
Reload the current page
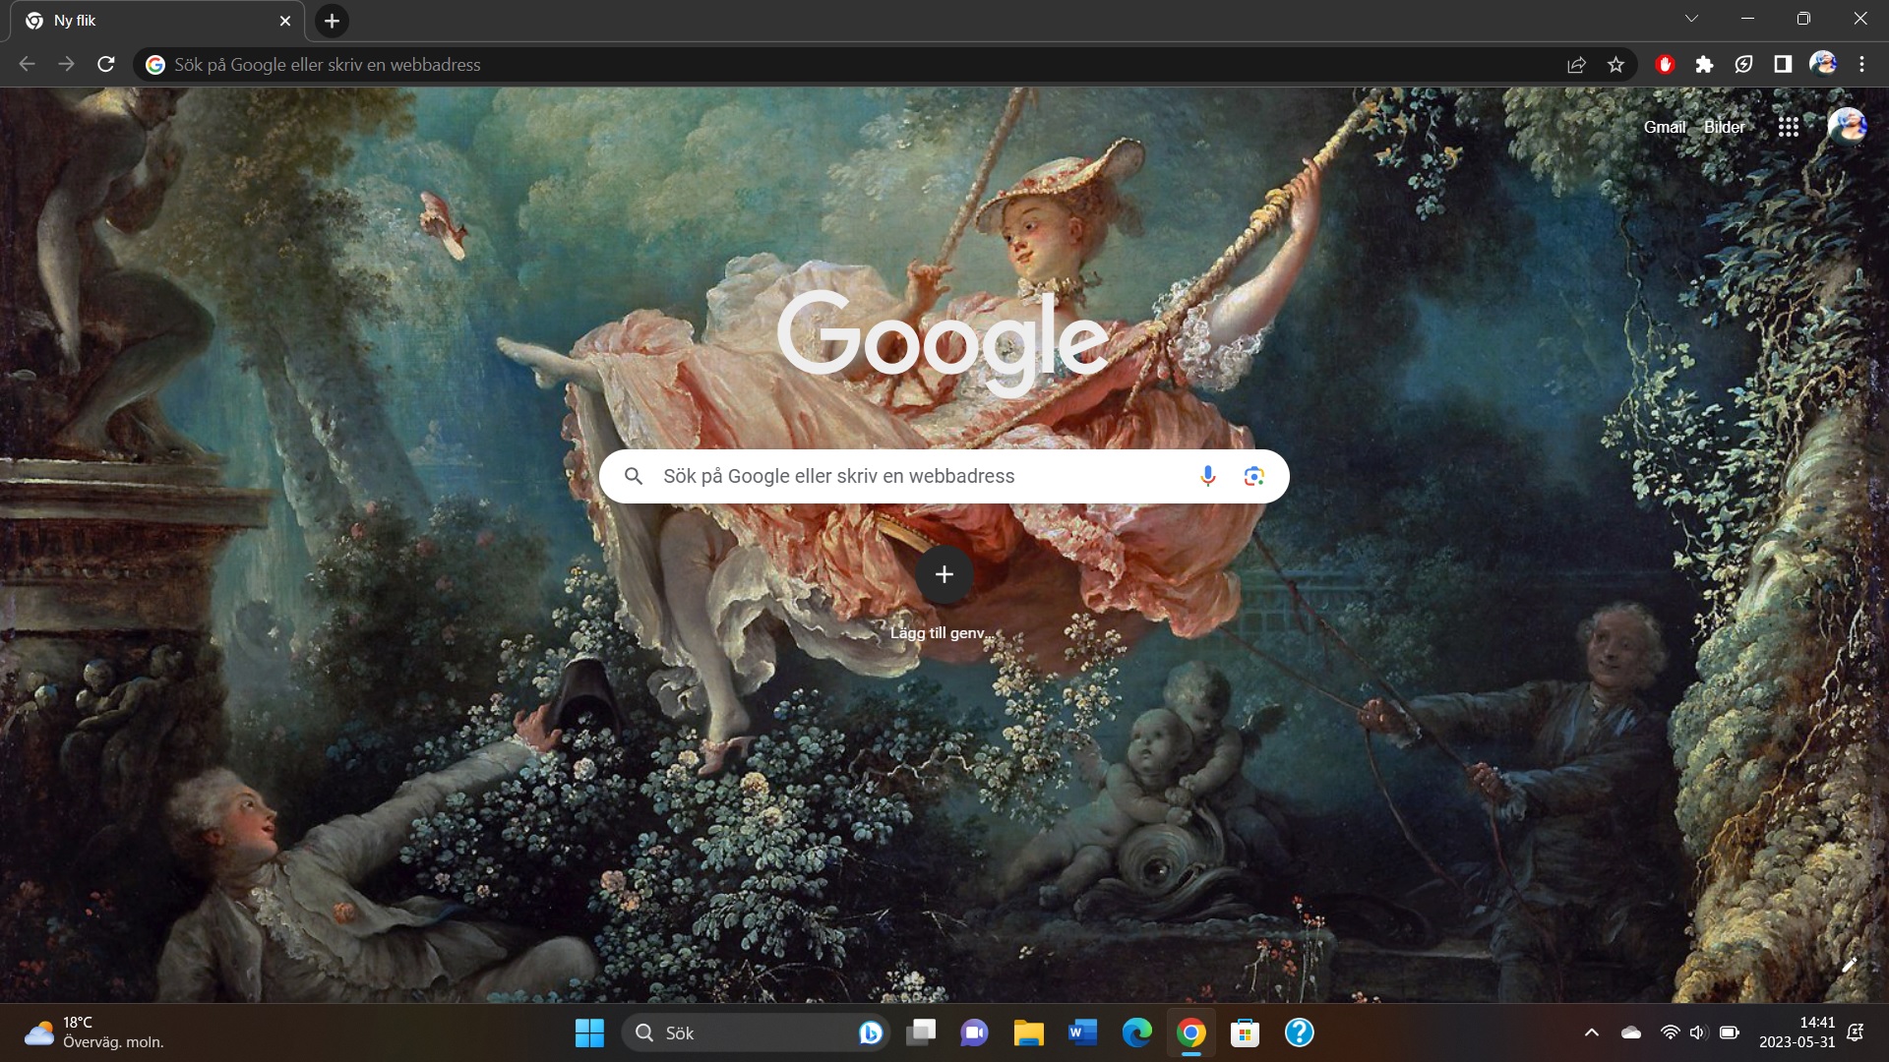coord(106,64)
